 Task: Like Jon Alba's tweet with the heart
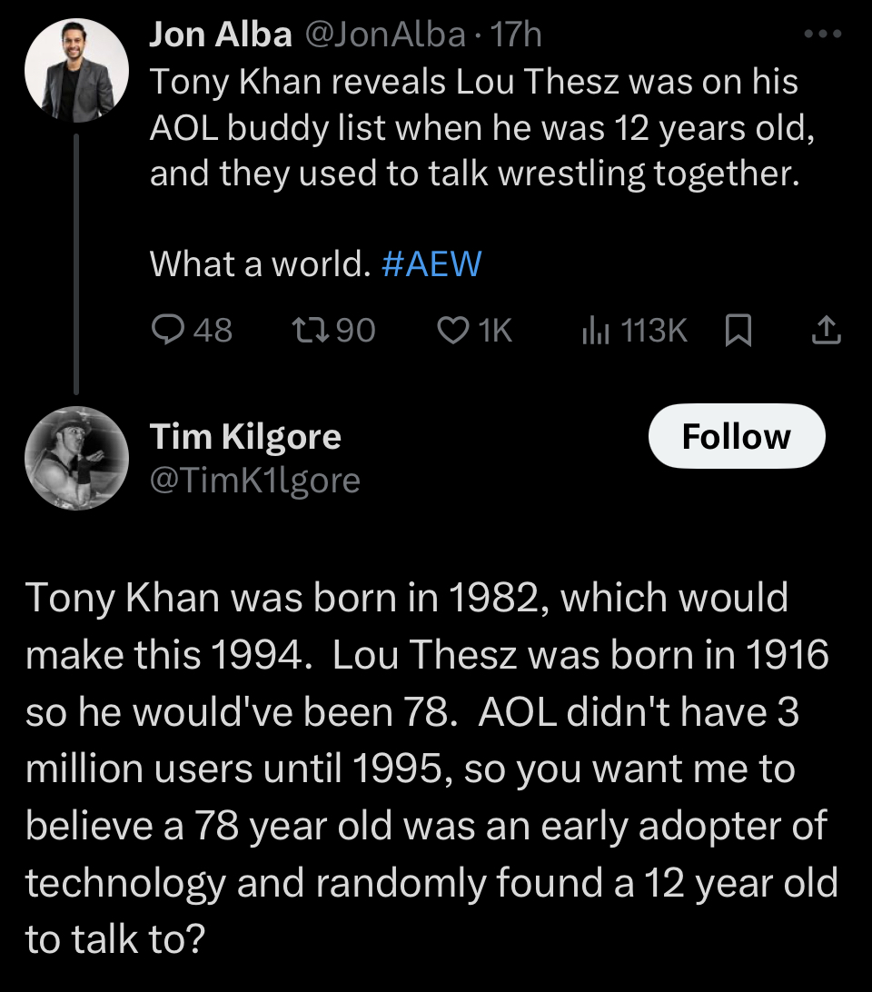[x=451, y=331]
